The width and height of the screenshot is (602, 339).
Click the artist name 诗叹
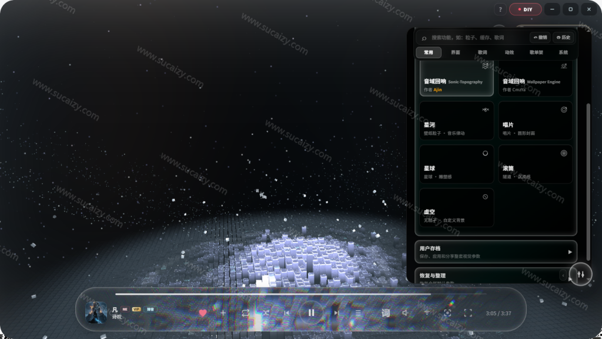(117, 317)
